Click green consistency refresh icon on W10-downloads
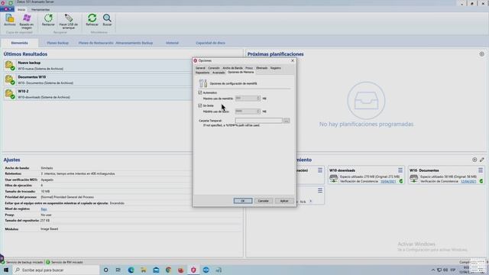Image resolution: width=489 pixels, height=275 pixels. point(401,181)
